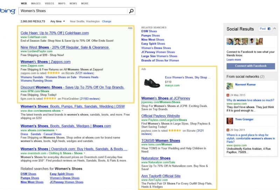Switch to the IMAGES tab

[x=36, y=3]
